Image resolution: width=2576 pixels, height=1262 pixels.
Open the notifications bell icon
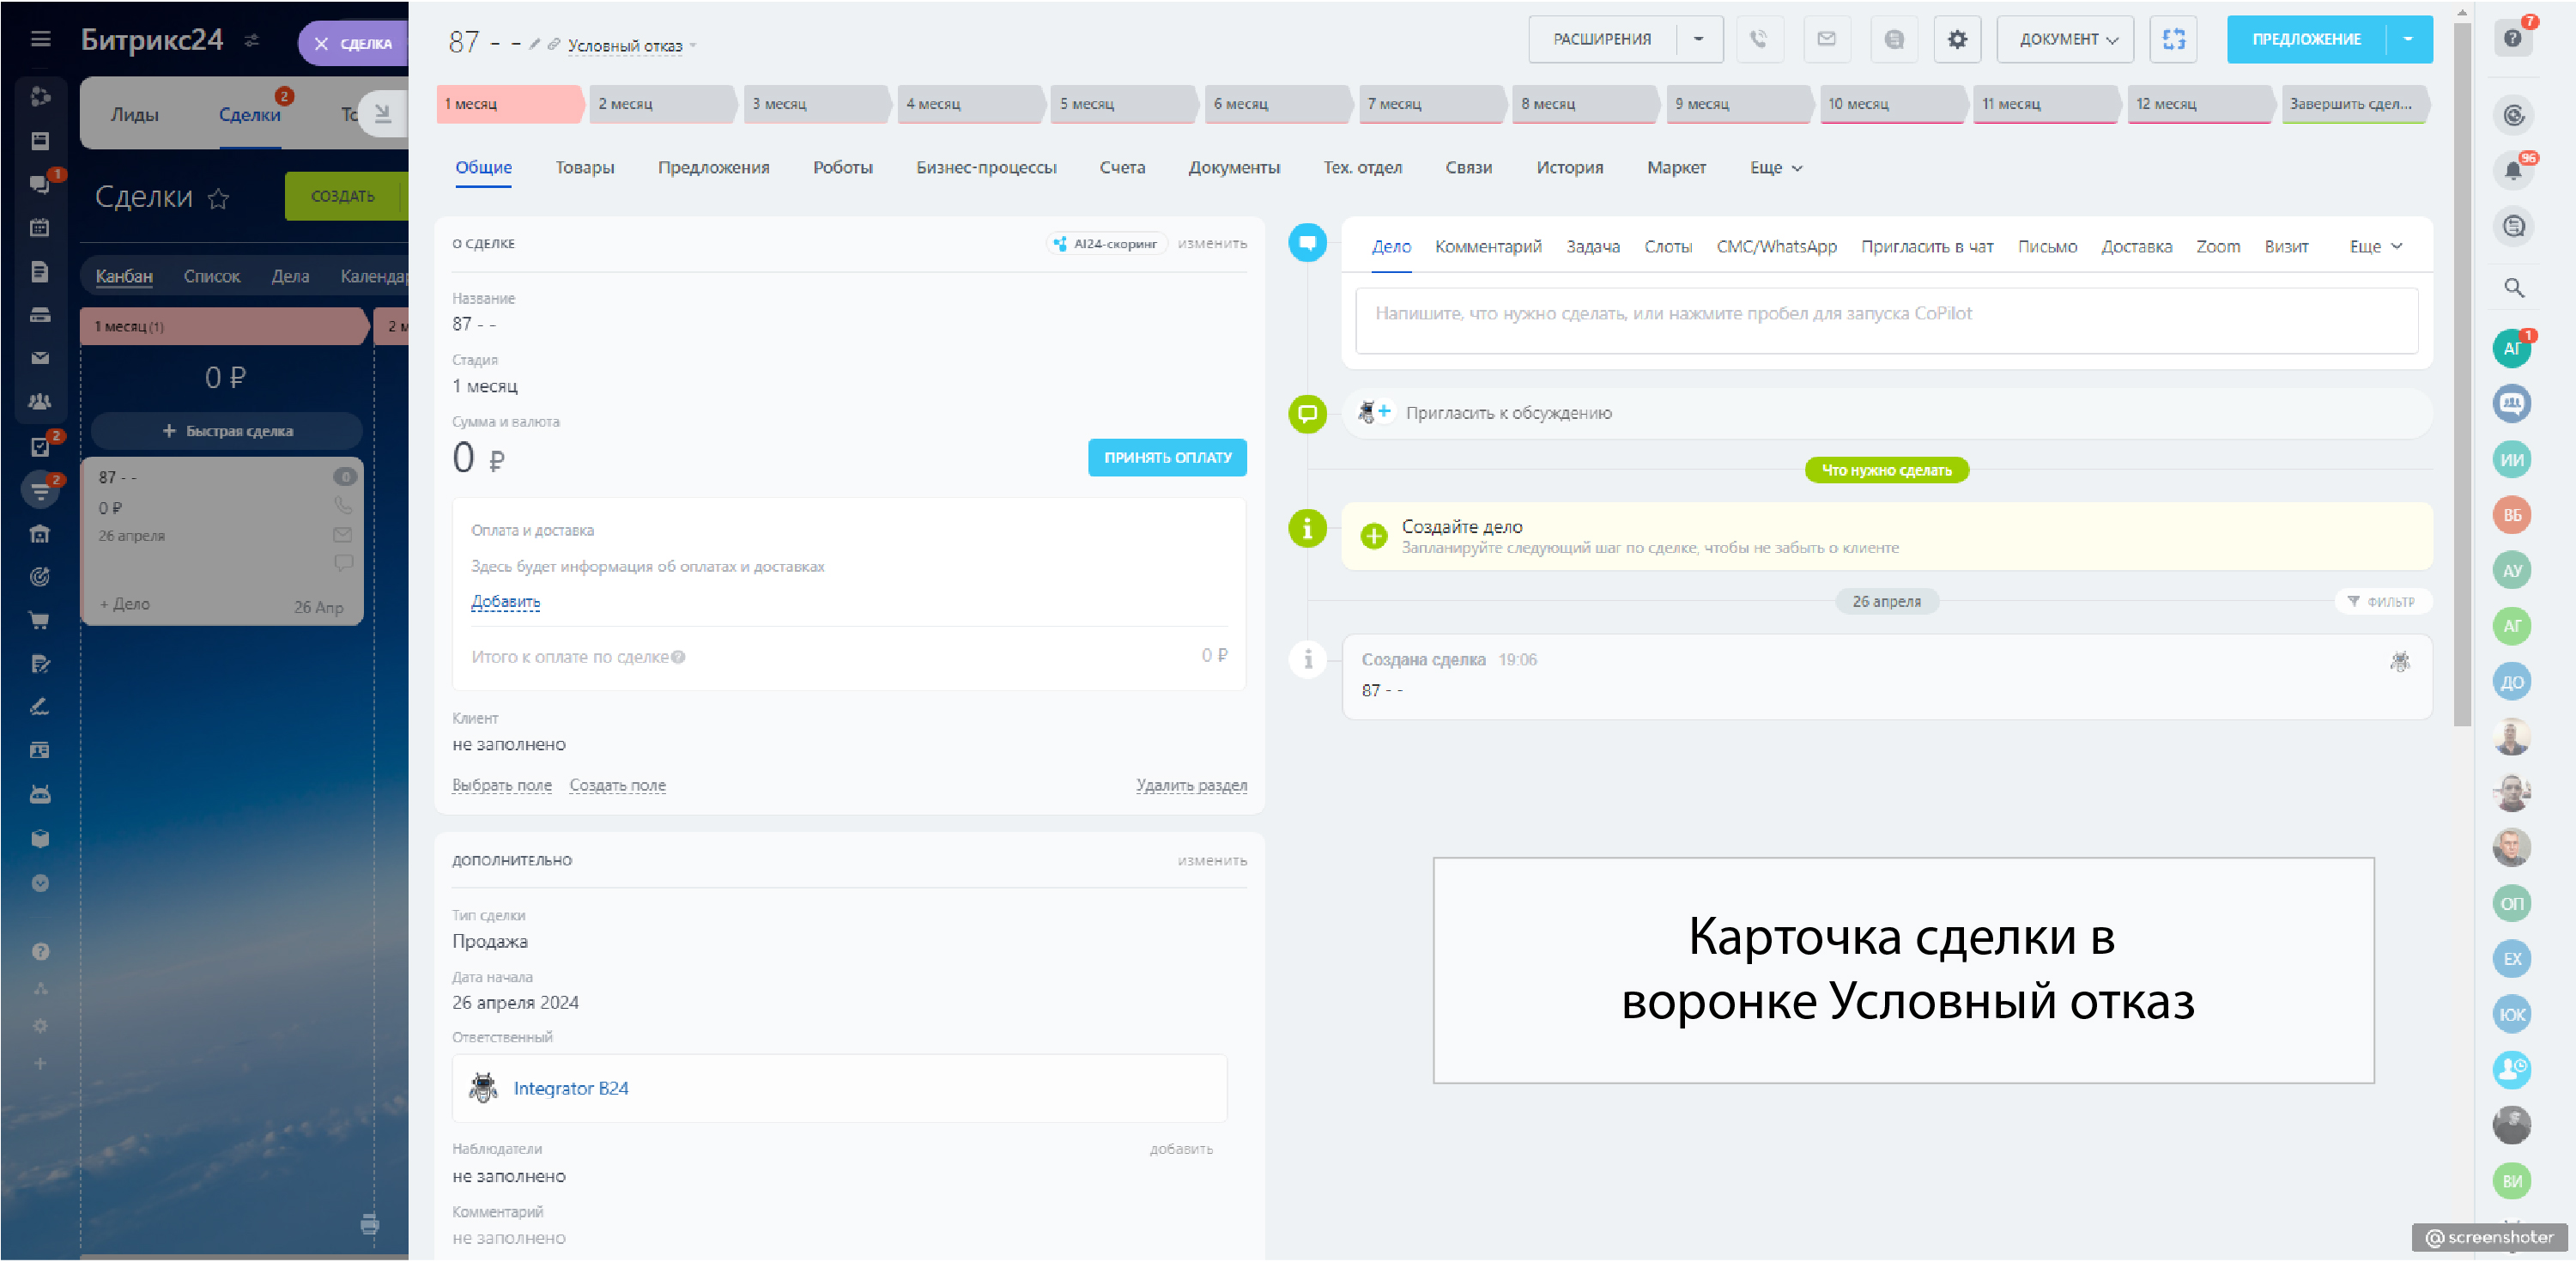pos(2512,170)
